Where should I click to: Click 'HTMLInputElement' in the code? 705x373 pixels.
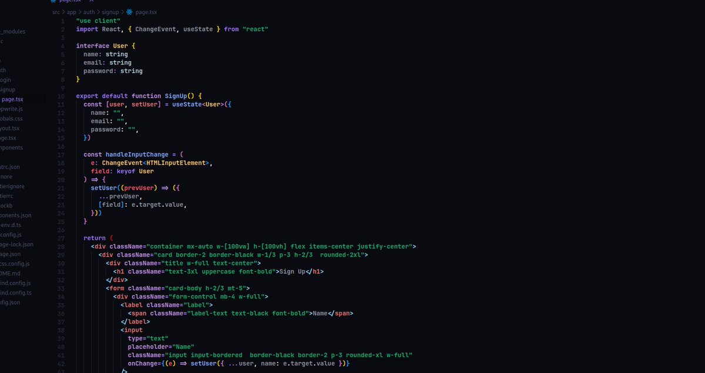pos(176,163)
